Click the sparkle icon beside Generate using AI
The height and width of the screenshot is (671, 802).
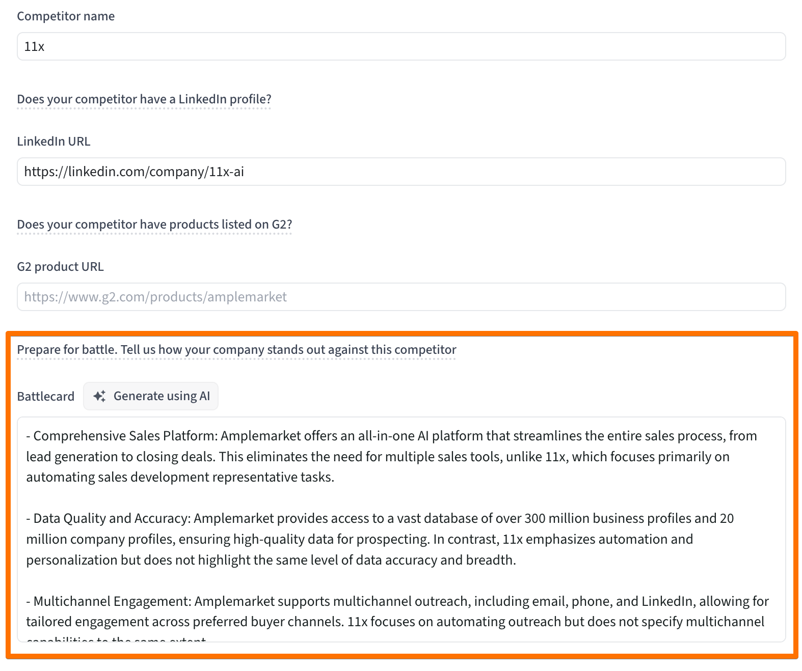pos(100,396)
